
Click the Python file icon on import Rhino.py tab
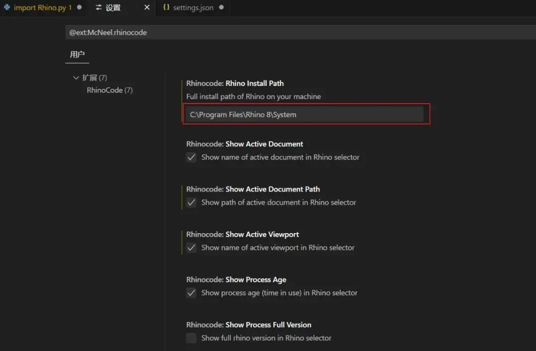(7, 7)
